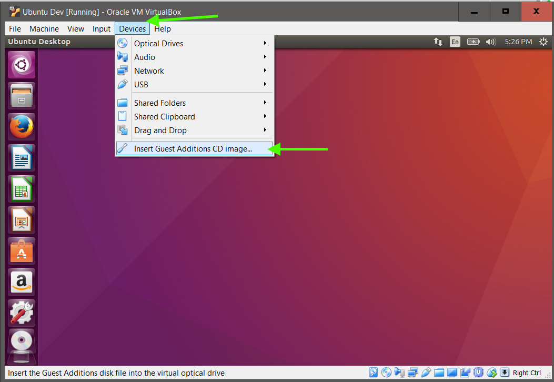Open Ubuntu Software from launcher

(22, 252)
